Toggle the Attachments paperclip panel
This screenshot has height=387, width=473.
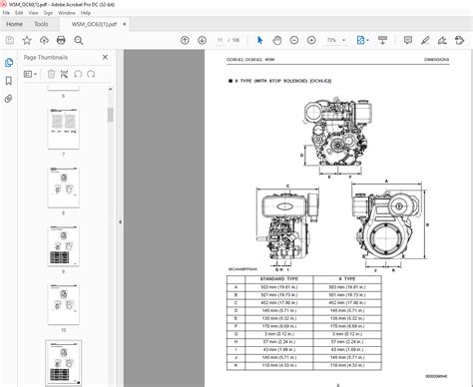click(x=8, y=99)
